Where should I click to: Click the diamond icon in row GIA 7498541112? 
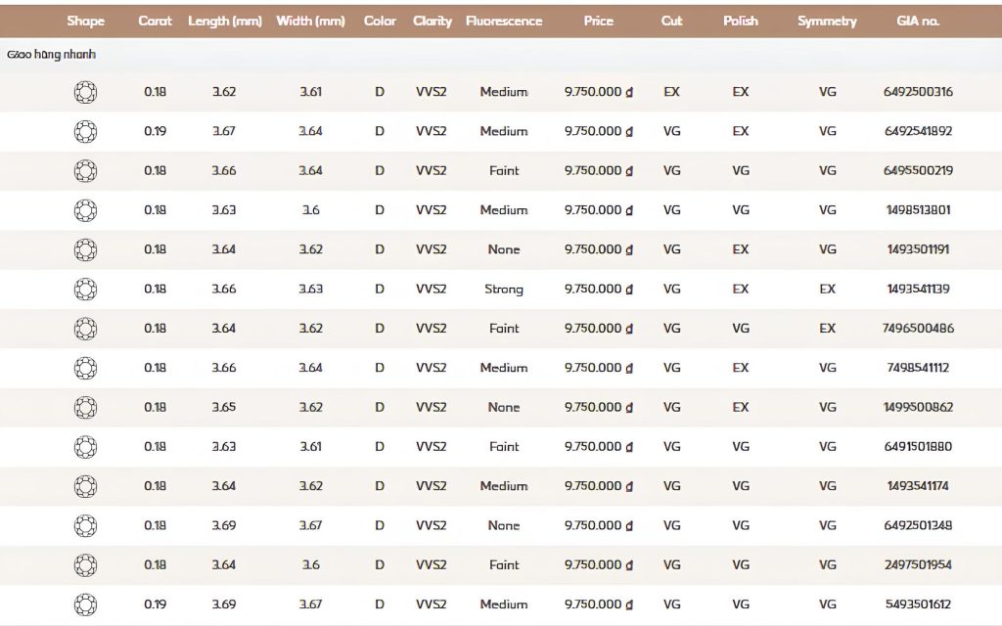85,368
